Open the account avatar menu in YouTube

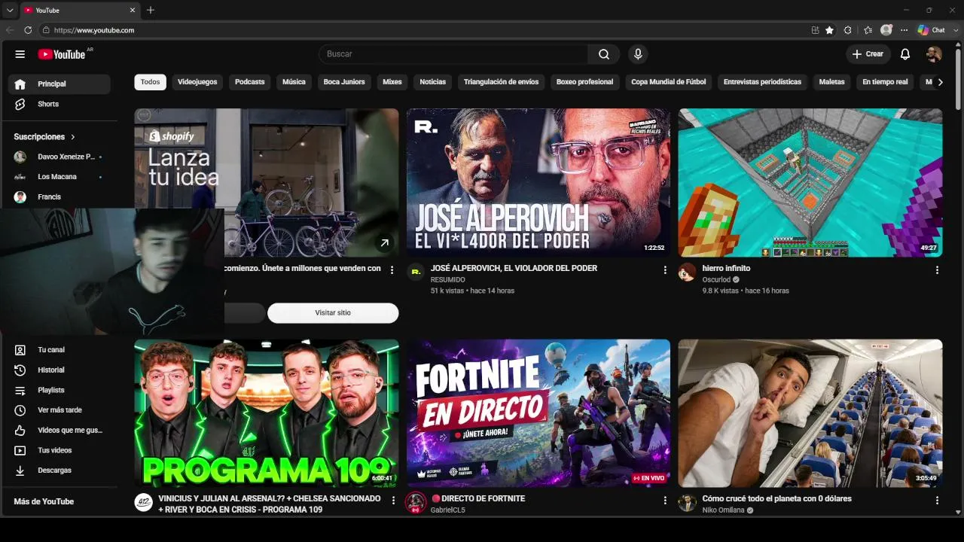(934, 54)
